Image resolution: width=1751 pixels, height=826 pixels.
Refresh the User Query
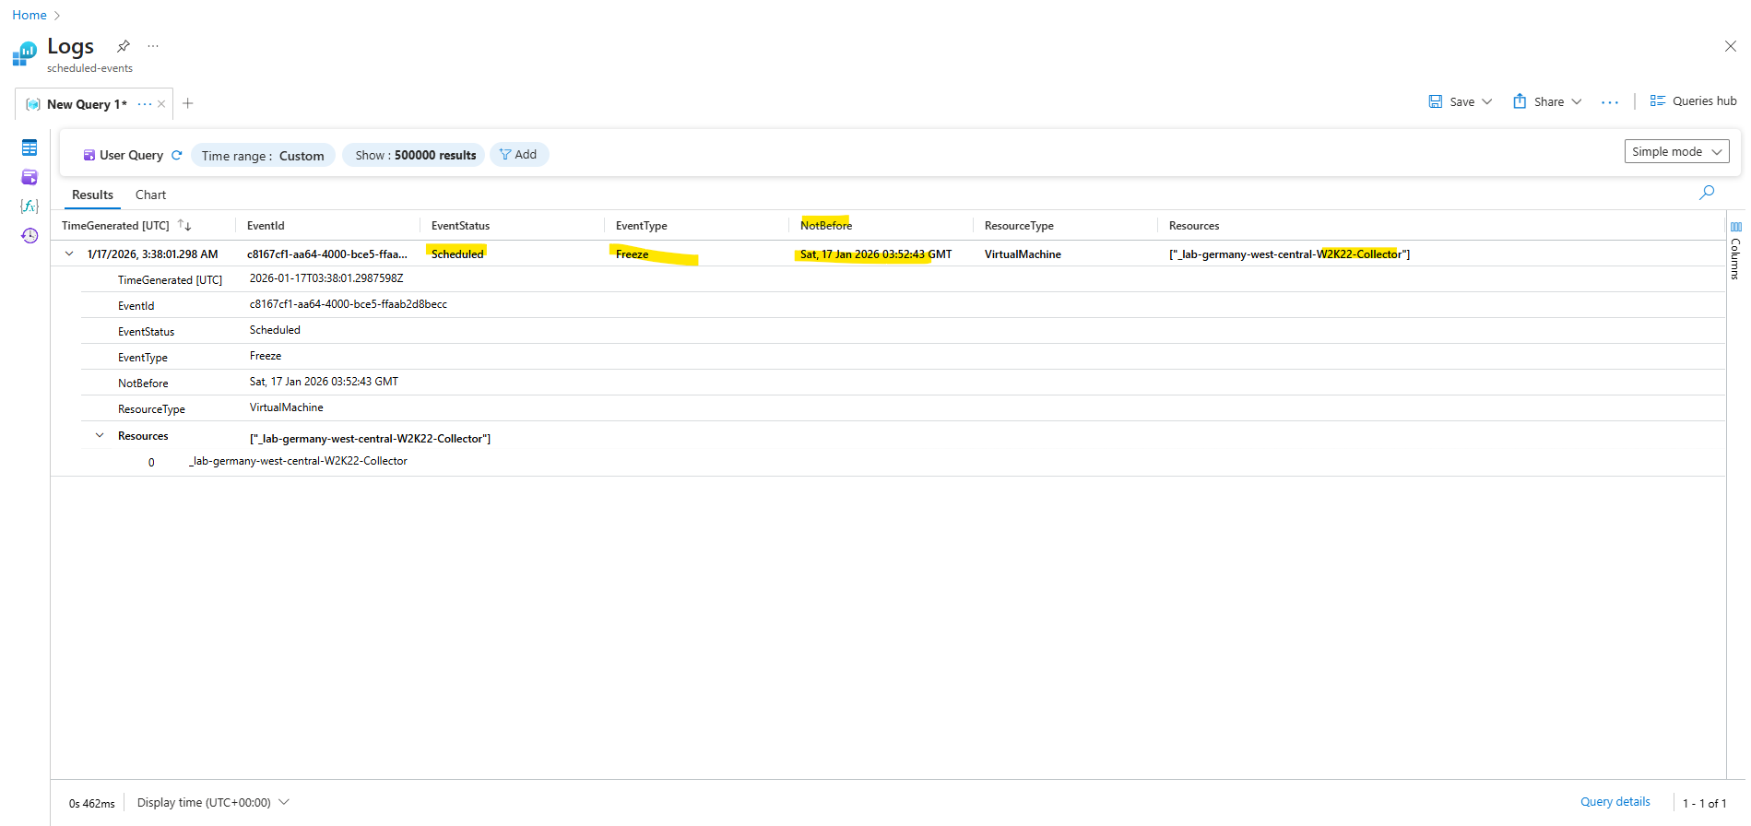[177, 155]
